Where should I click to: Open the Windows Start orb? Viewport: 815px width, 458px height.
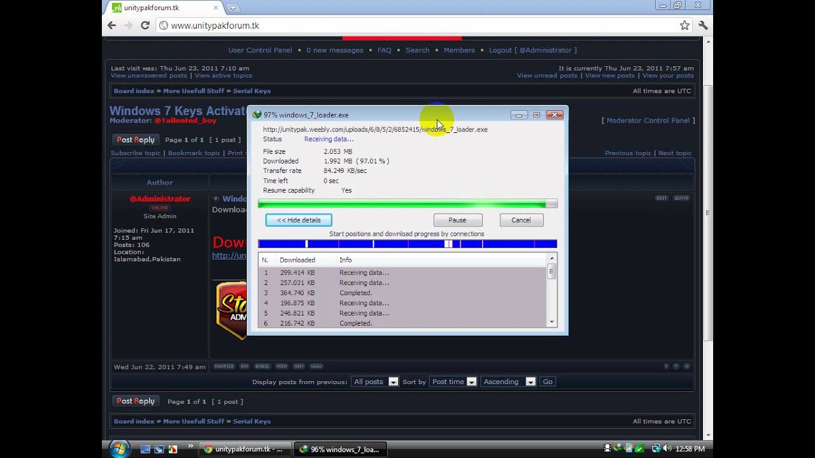click(119, 448)
